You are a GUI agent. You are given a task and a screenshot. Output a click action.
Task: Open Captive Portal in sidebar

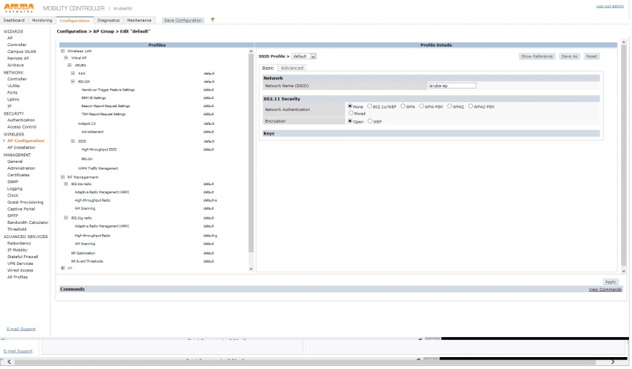(21, 209)
